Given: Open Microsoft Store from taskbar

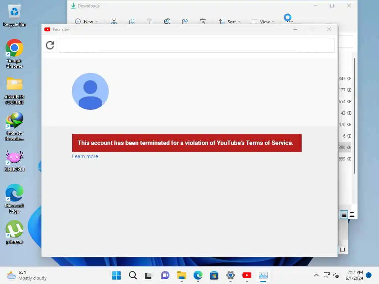Looking at the screenshot, I should [x=214, y=275].
